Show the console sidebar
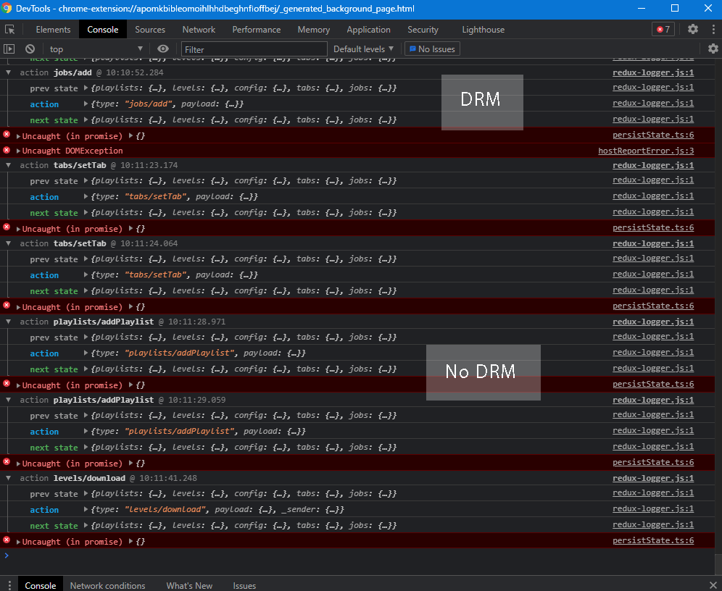722x591 pixels. [9, 49]
